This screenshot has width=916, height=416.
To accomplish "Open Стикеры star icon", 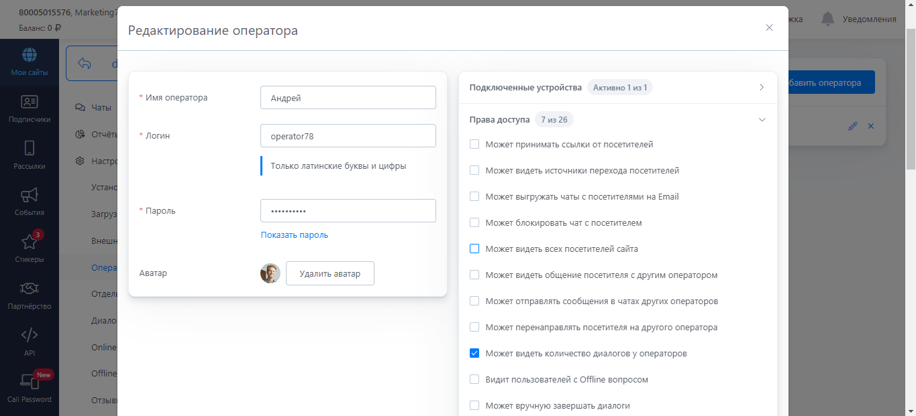I will tap(29, 242).
